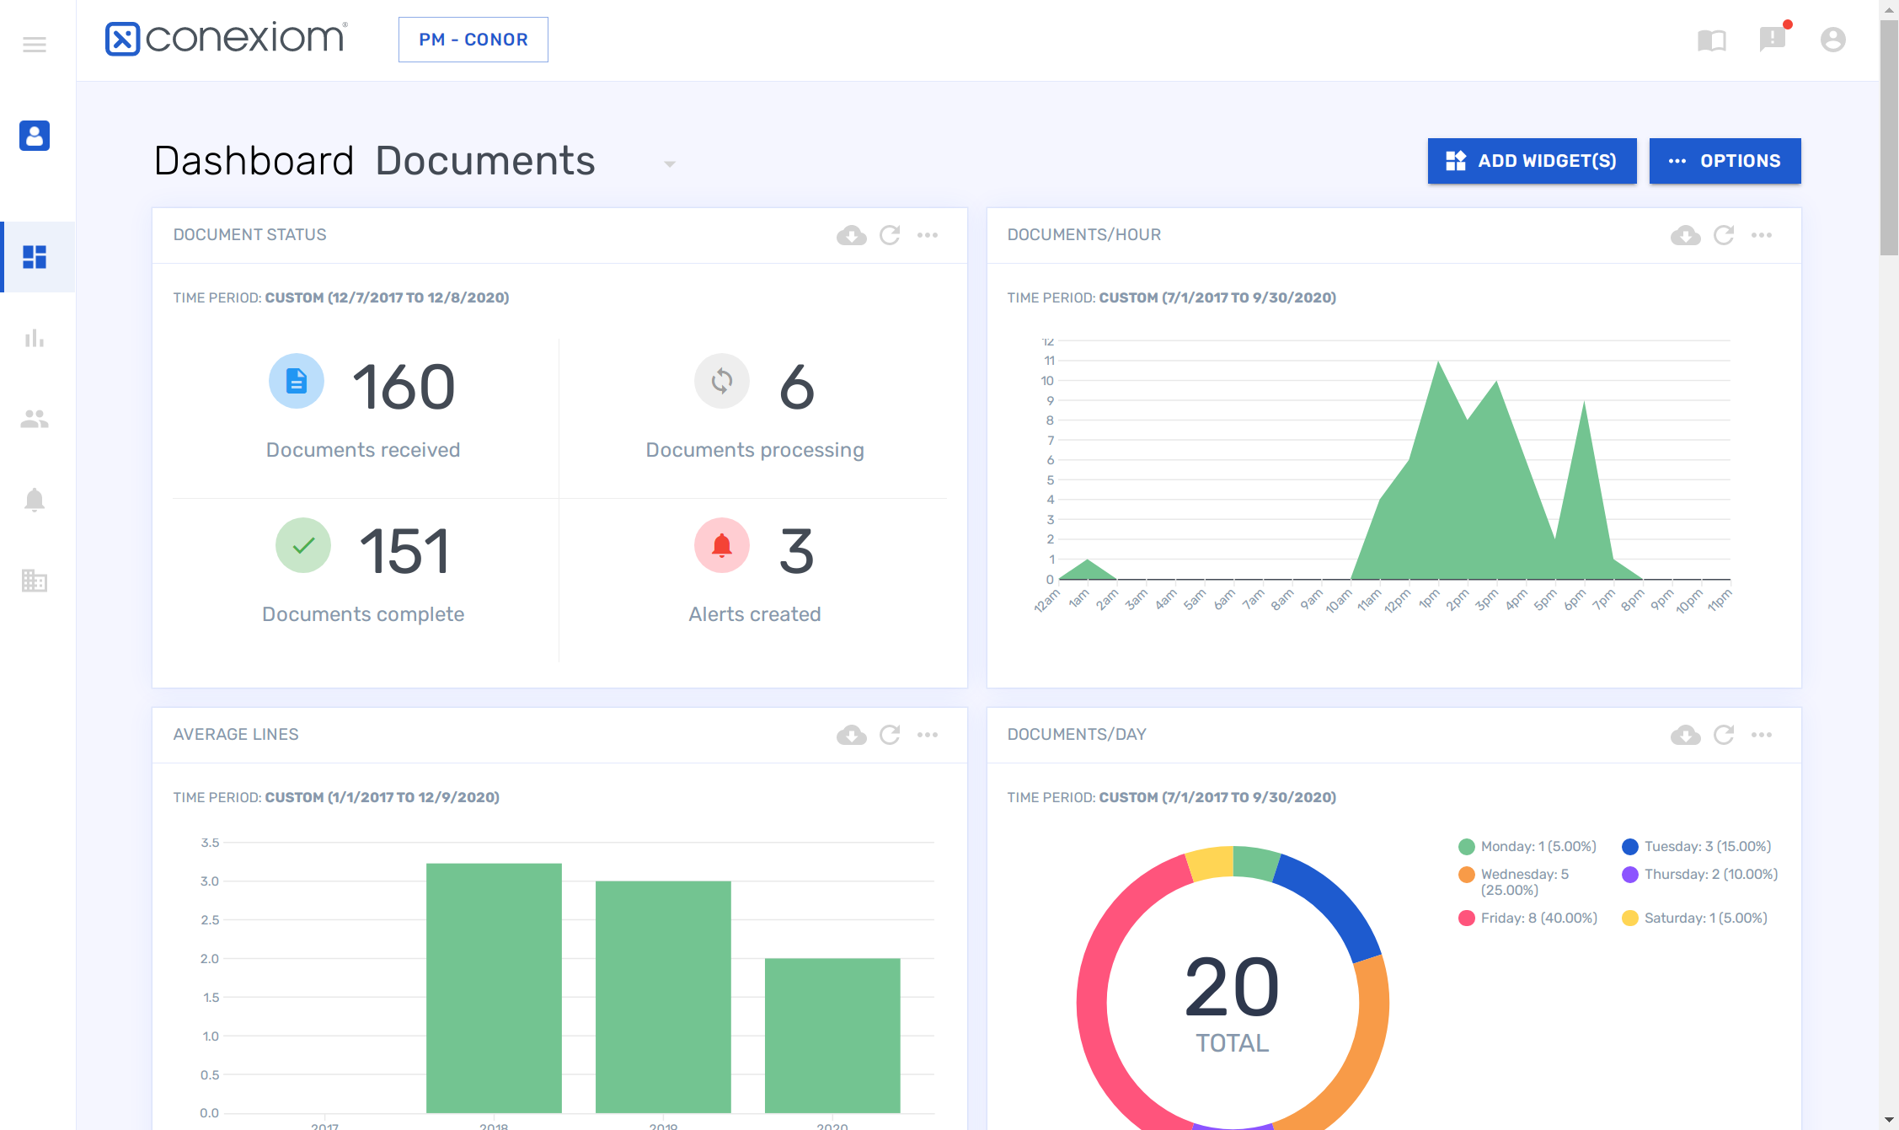This screenshot has width=1899, height=1130.
Task: Open the users group sidebar icon
Action: 35,419
